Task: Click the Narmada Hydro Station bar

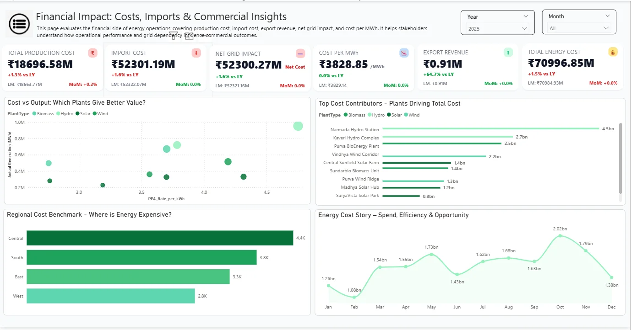Action: (490, 129)
